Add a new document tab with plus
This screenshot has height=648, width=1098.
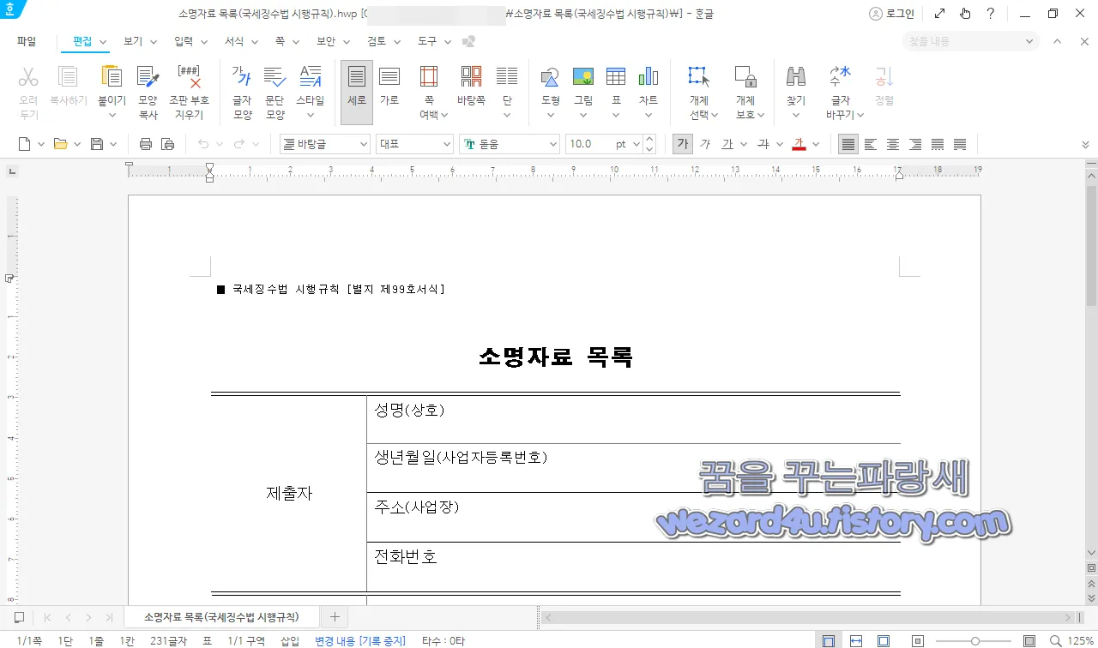(335, 616)
